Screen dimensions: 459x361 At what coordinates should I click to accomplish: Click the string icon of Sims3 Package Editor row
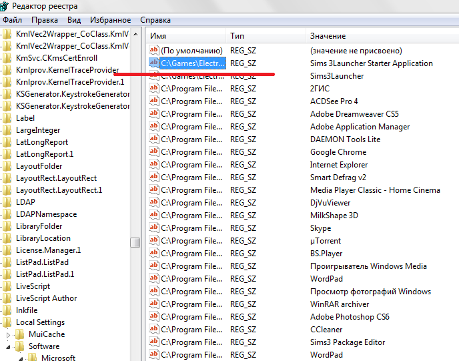153,342
